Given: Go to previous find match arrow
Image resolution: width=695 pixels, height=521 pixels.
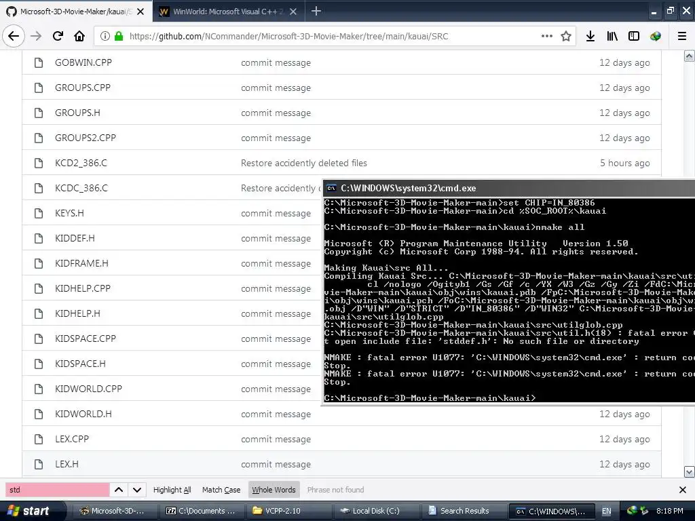Looking at the screenshot, I should tap(119, 490).
